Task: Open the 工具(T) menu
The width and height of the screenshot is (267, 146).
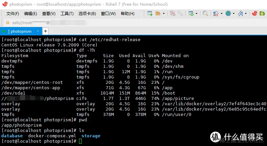Action: (x=67, y=14)
